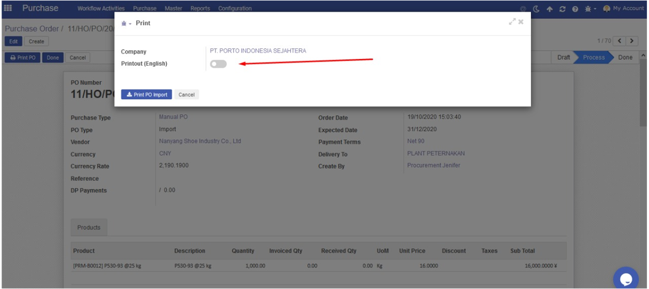
Task: Open the My Account user menu
Action: pos(624,9)
